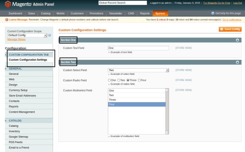Open Custom Configuration Settings in sidebar

pyautogui.click(x=28, y=60)
